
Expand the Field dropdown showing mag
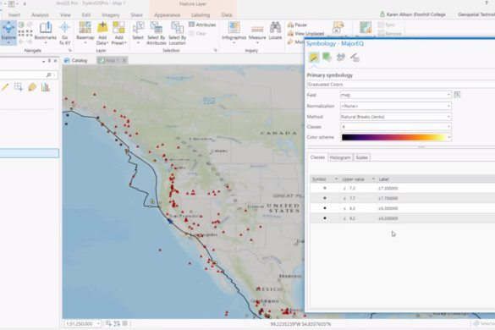[x=395, y=95]
